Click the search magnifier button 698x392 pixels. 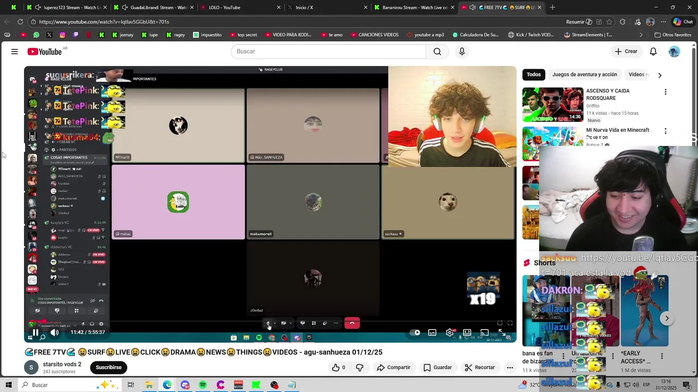(437, 51)
